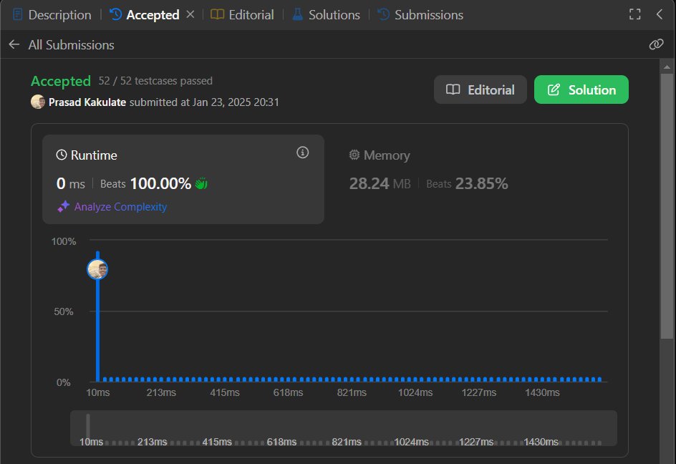Viewport: 676px width, 464px height.
Task: Click the avatar marker on the runtime chart
Action: point(97,269)
